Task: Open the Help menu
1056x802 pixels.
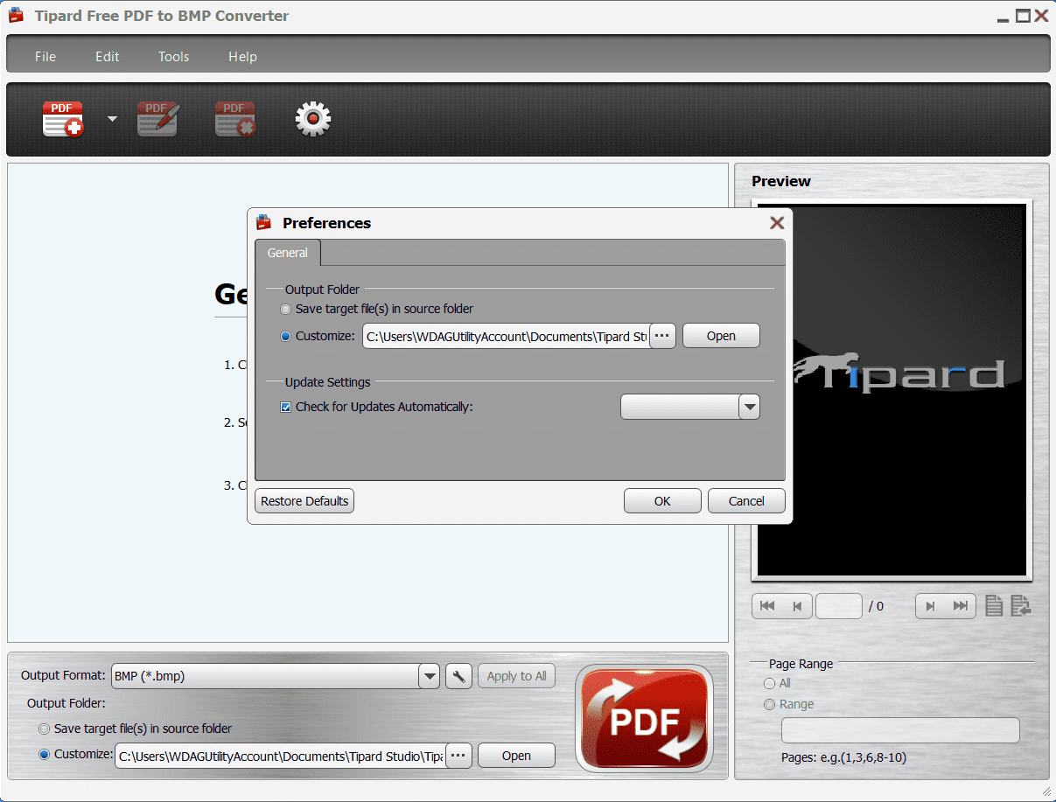Action: [242, 56]
